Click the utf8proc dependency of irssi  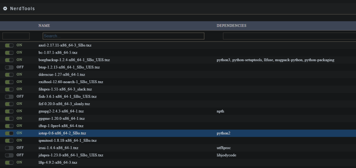(x=224, y=148)
